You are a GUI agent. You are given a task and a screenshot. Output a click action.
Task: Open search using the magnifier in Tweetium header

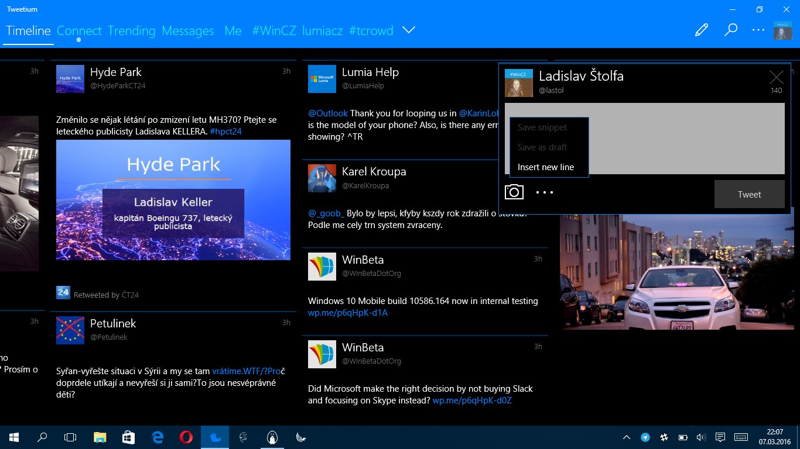(730, 30)
